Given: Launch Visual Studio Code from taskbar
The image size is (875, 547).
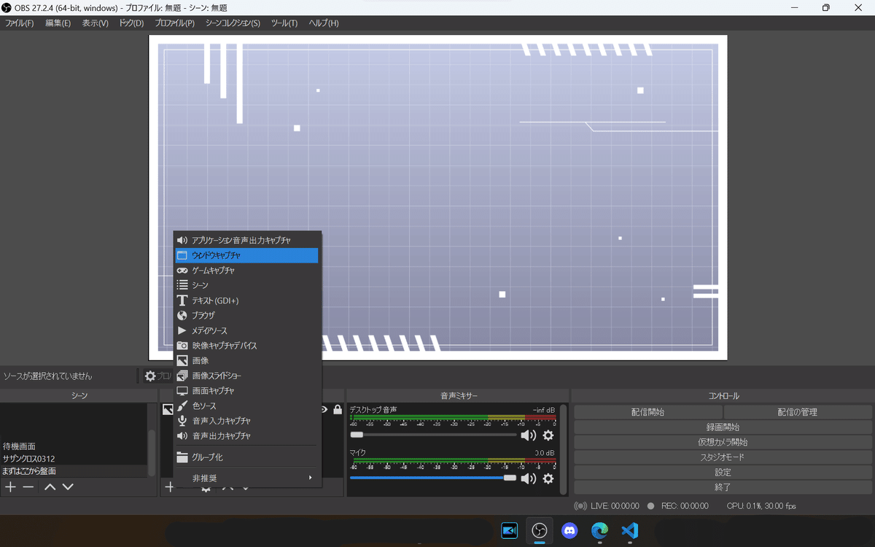Looking at the screenshot, I should [629, 530].
